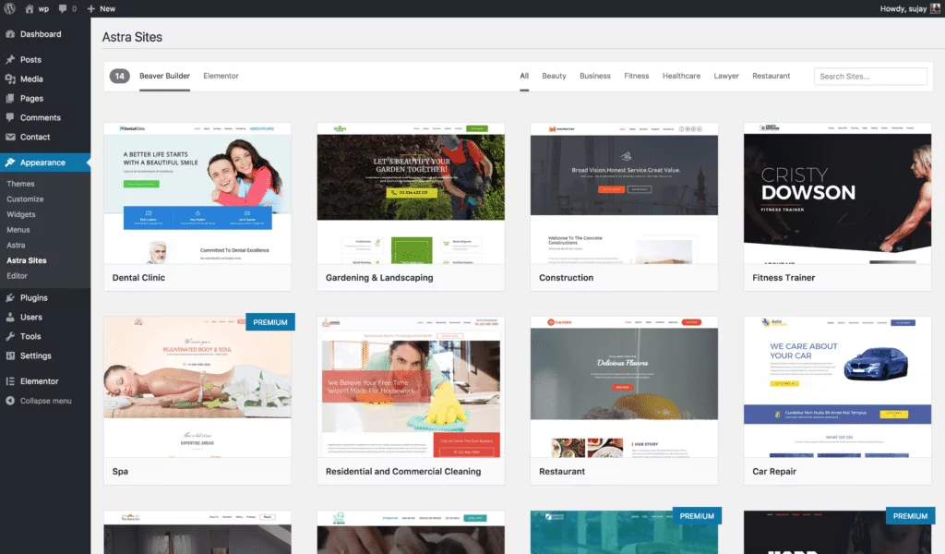The height and width of the screenshot is (554, 945).
Task: Switch to the Elementor page builder tab
Action: tap(221, 76)
